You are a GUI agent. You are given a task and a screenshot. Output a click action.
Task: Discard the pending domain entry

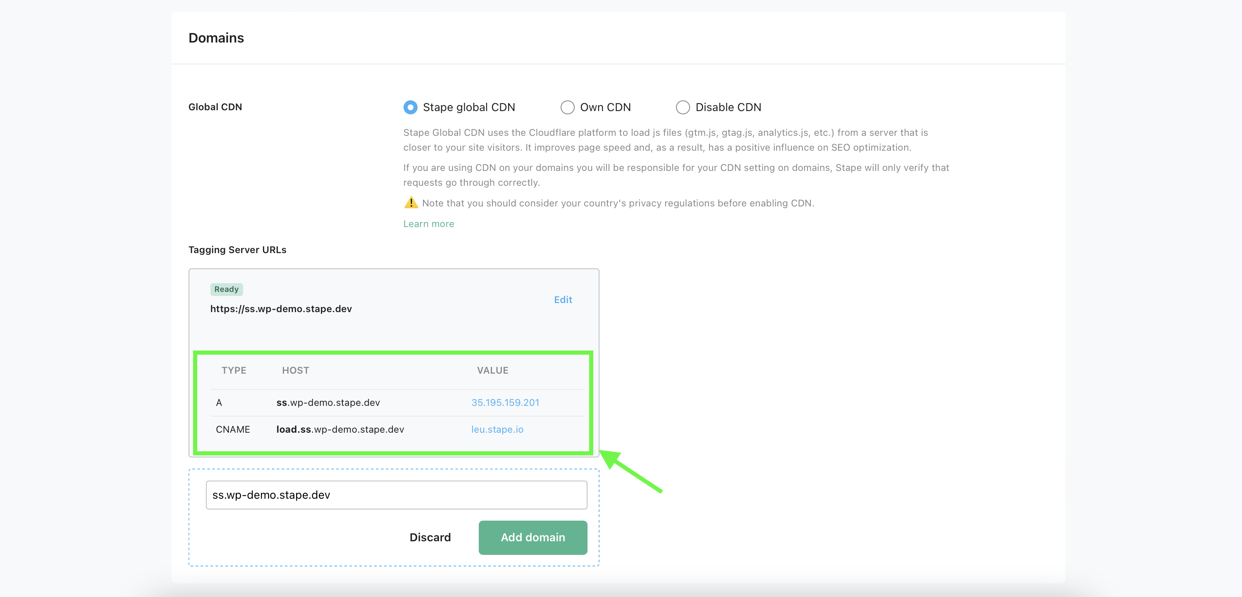pyautogui.click(x=430, y=537)
